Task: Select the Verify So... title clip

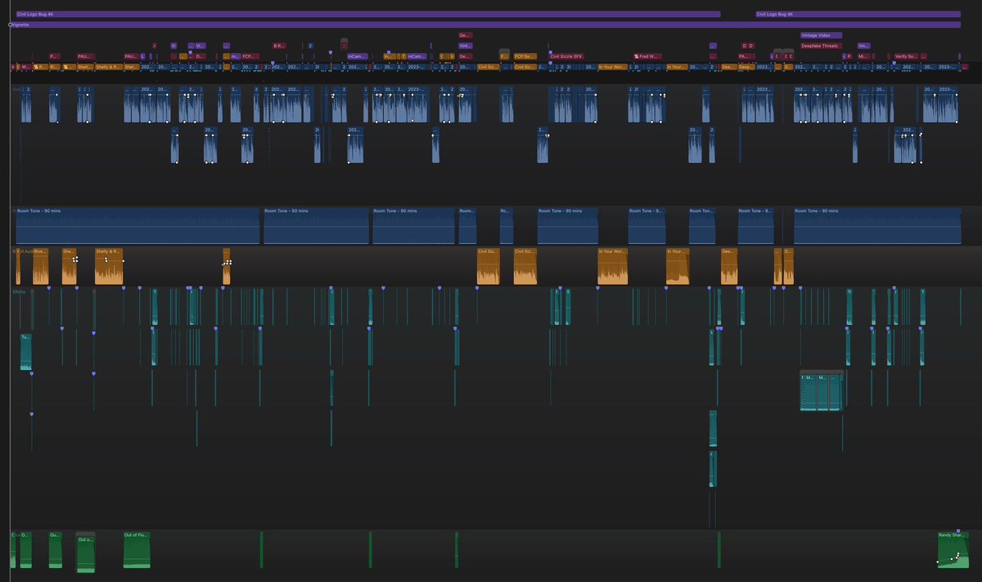Action: click(x=907, y=56)
